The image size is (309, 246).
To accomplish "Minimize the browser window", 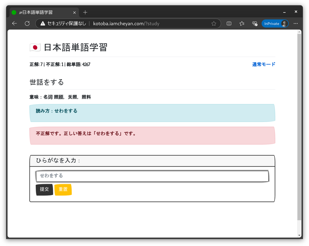I will [284, 12].
